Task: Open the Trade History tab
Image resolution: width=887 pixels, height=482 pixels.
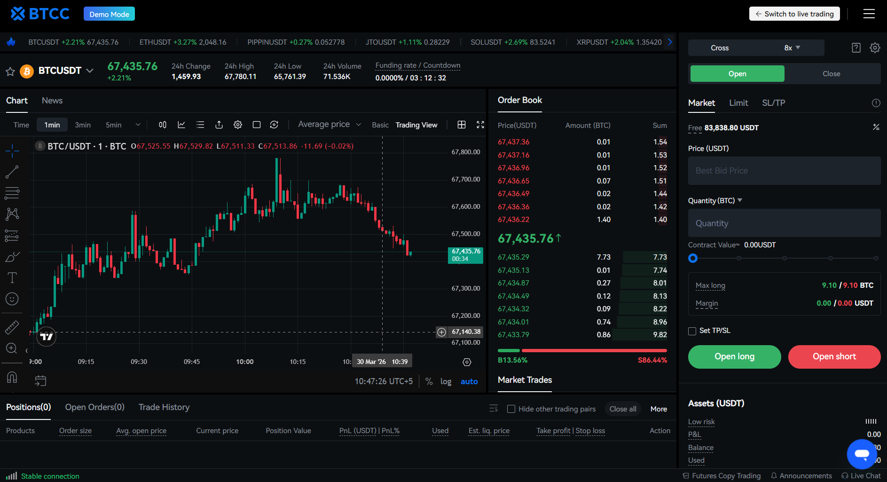Action: click(164, 407)
